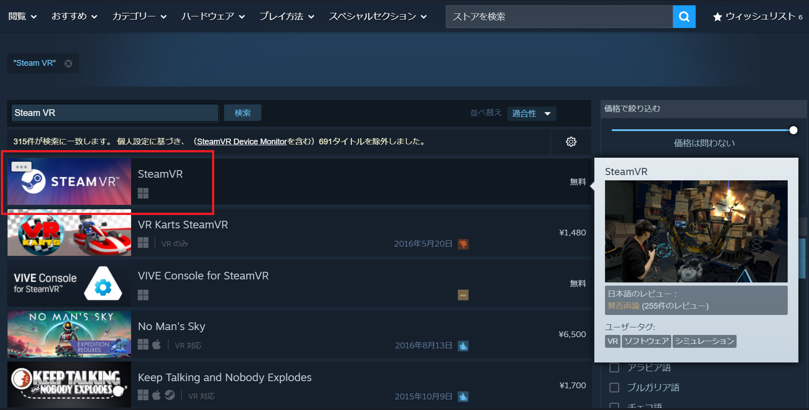The height and width of the screenshot is (410, 809).
Task: Open the ハードウェア menu
Action: (x=213, y=16)
